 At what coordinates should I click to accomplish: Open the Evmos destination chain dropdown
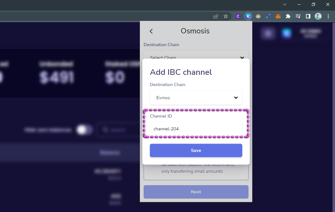click(196, 98)
